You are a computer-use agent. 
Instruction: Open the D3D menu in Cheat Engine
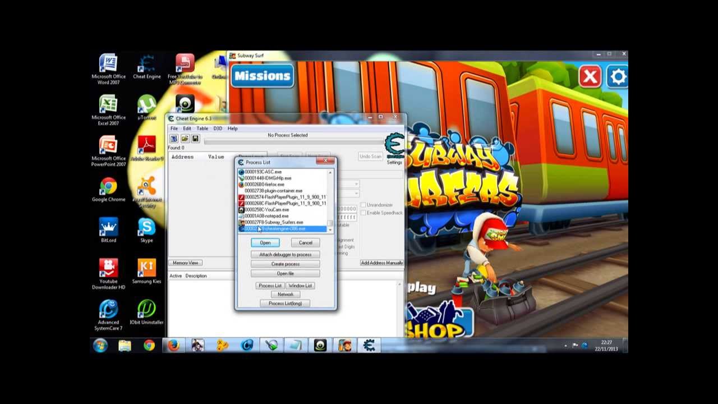218,128
